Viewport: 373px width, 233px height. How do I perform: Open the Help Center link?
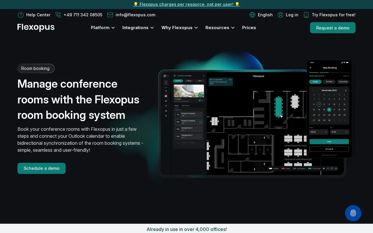click(38, 15)
